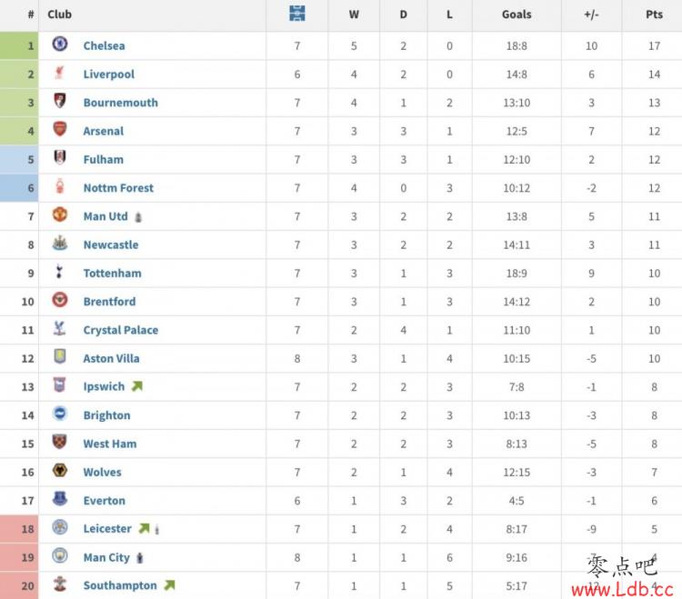The width and height of the screenshot is (682, 599).
Task: Sort table by the Pts column header
Action: point(654,15)
